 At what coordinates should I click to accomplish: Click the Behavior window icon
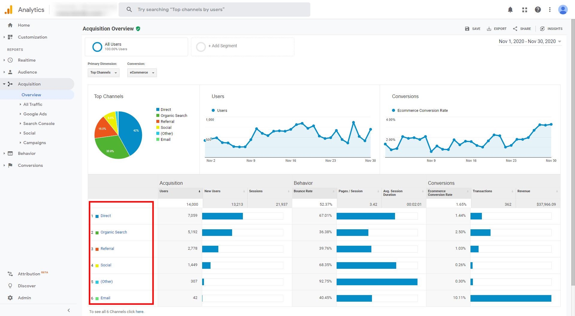pos(10,153)
